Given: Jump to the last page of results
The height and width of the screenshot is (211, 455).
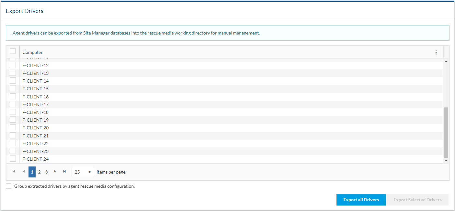Looking at the screenshot, I should [64, 172].
